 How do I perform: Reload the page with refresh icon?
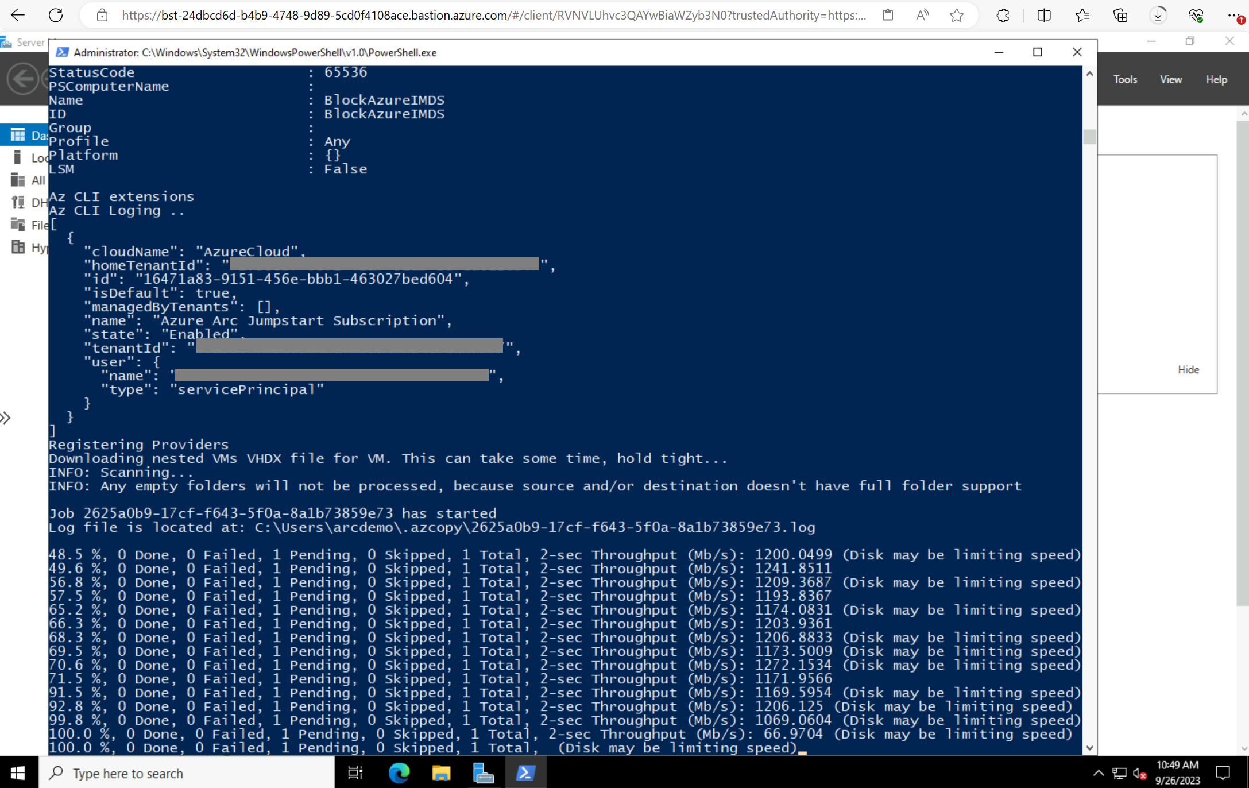pyautogui.click(x=56, y=15)
